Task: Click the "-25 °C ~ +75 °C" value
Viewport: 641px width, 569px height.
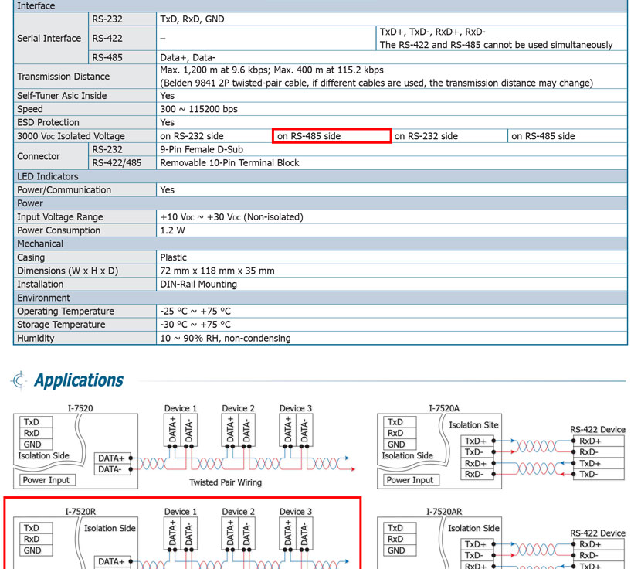Action: [x=195, y=311]
